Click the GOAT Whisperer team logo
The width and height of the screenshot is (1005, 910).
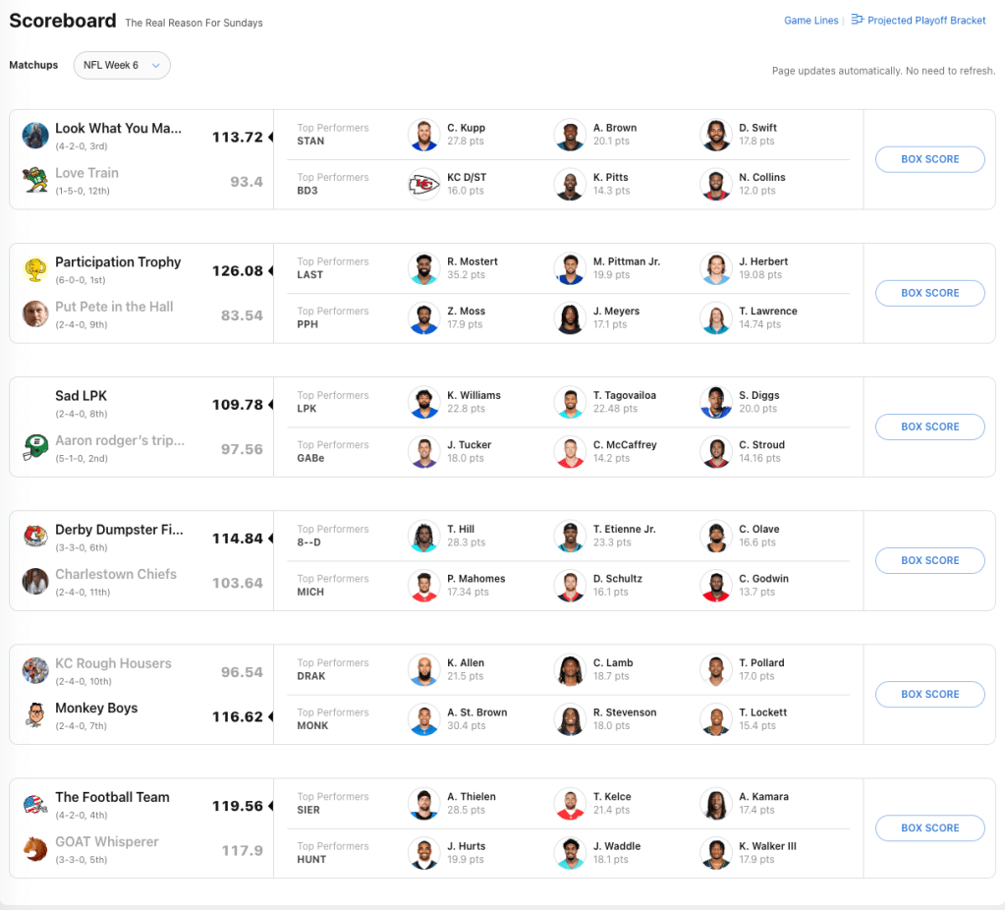(35, 848)
